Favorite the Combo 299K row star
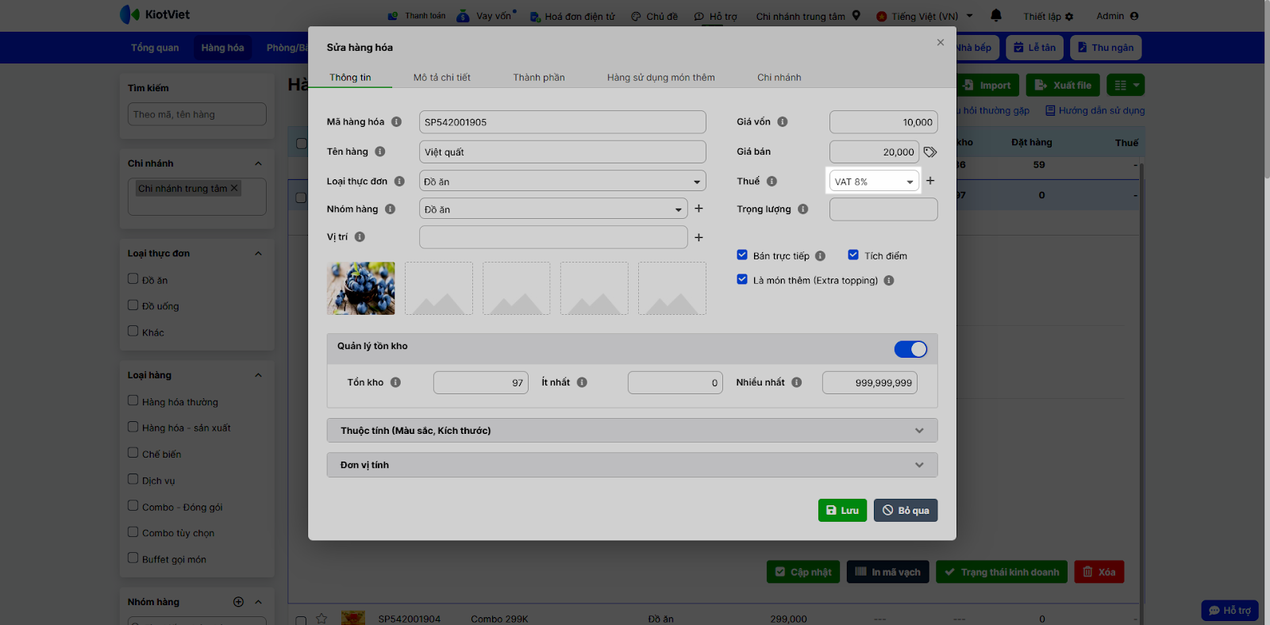This screenshot has height=625, width=1270. coord(321,619)
